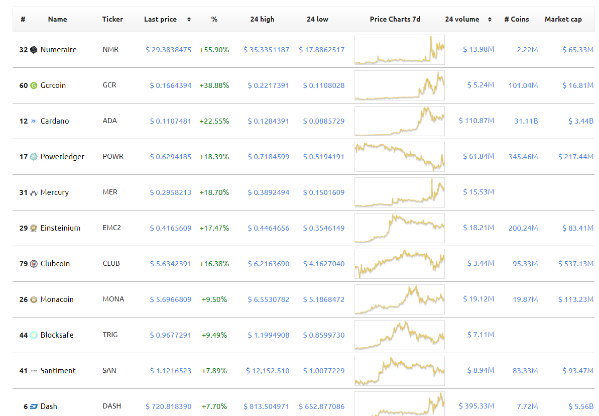This screenshot has height=416, width=599.
Task: Click the Monacoin logo icon
Action: pos(34,299)
